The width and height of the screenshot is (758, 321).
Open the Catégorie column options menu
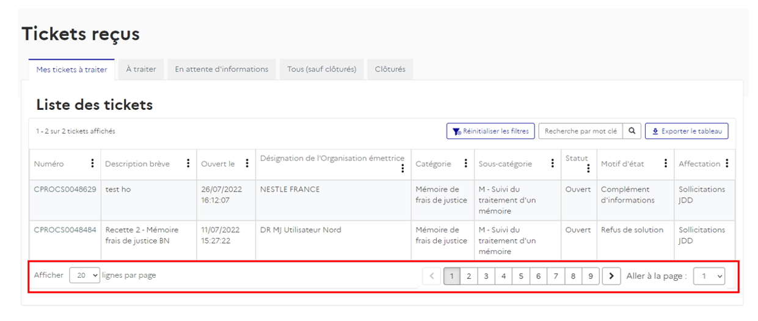[x=465, y=164]
